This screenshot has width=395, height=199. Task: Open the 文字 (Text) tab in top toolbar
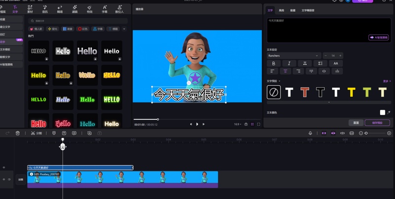click(15, 9)
